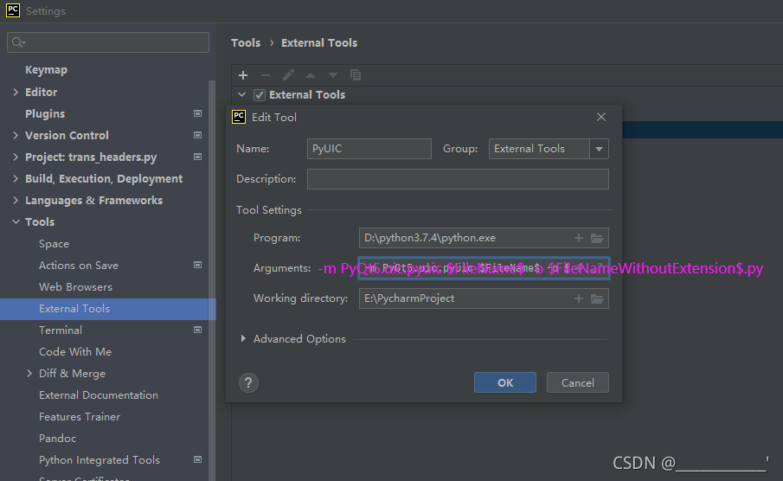This screenshot has width=783, height=481.
Task: Click the add tool plus icon in toolbar
Action: click(243, 75)
